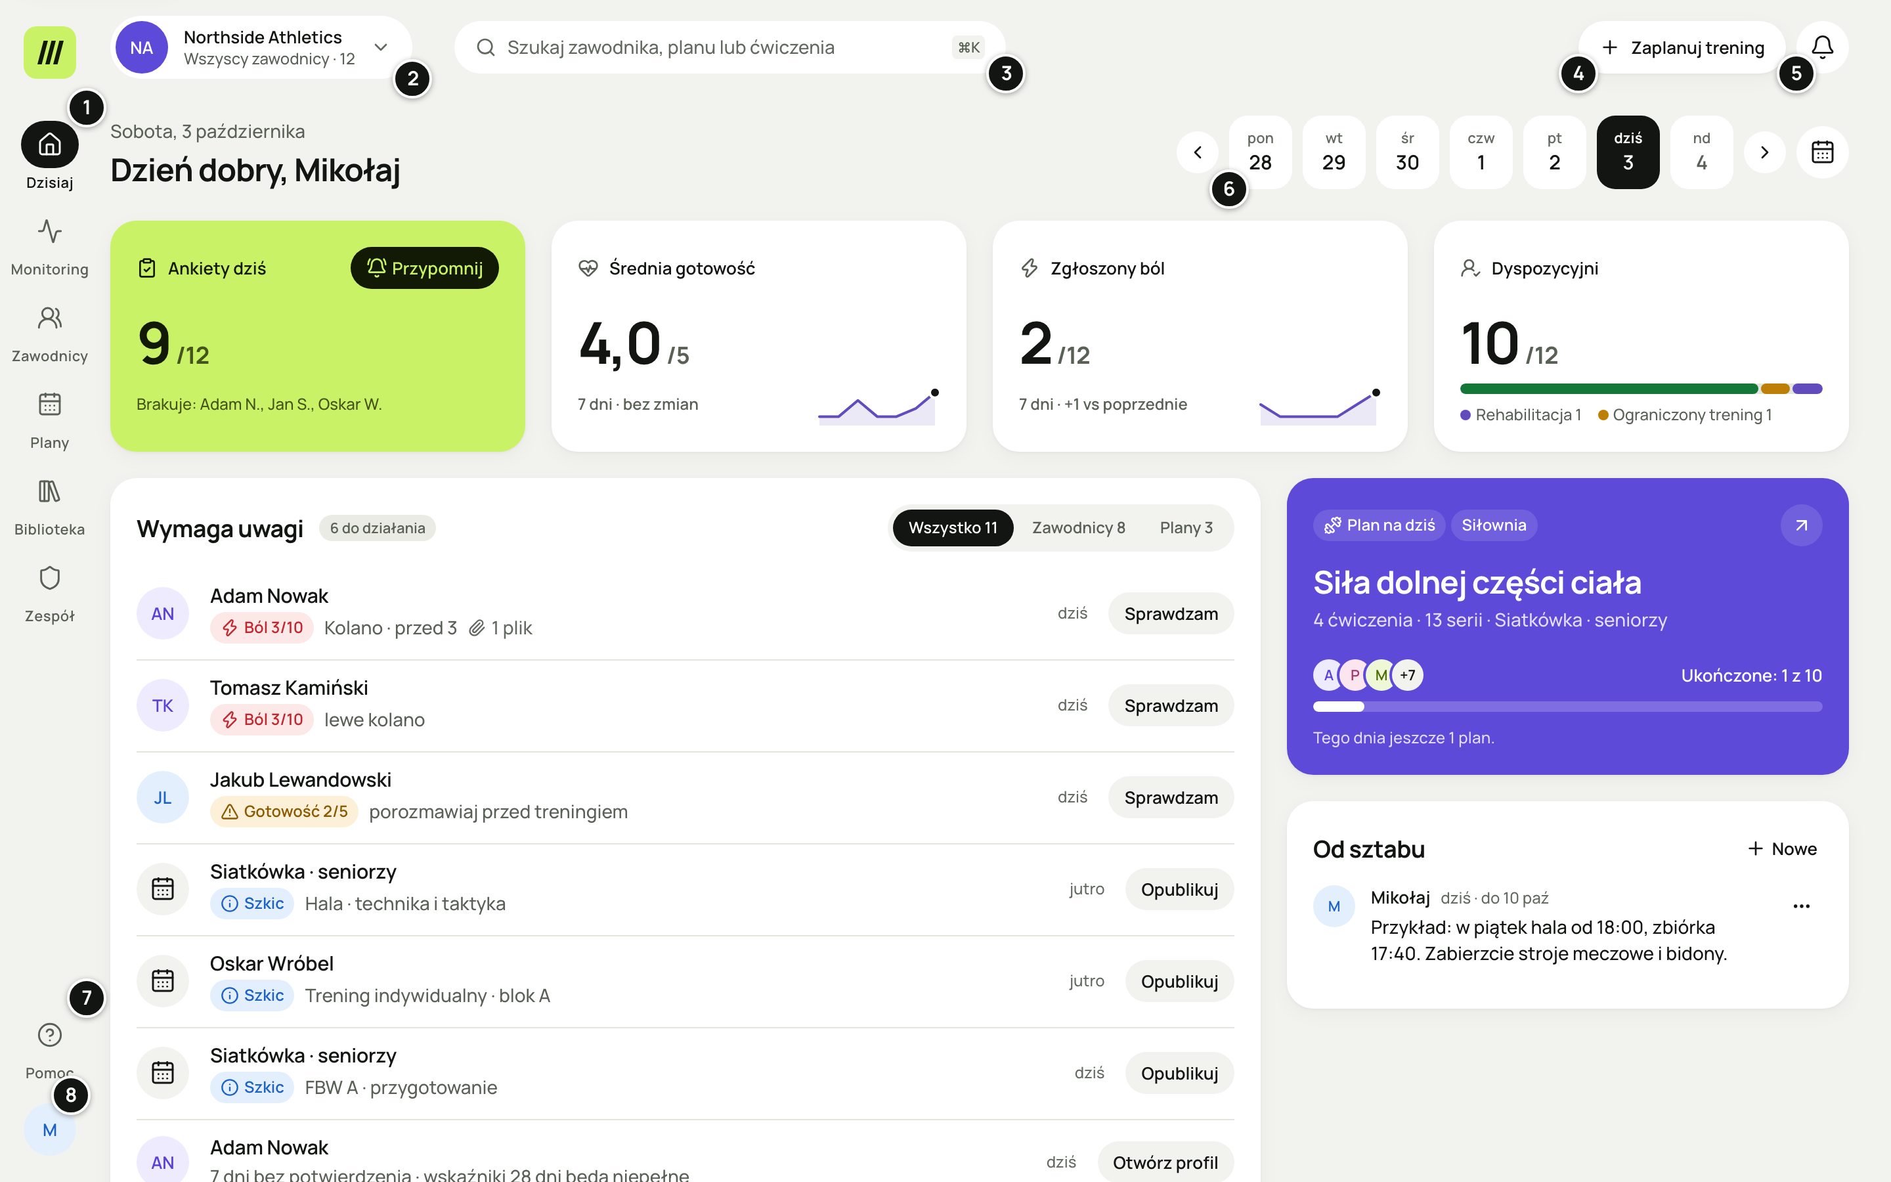1891x1182 pixels.
Task: Select the Wszystko 11 filter tab
Action: pyautogui.click(x=953, y=528)
